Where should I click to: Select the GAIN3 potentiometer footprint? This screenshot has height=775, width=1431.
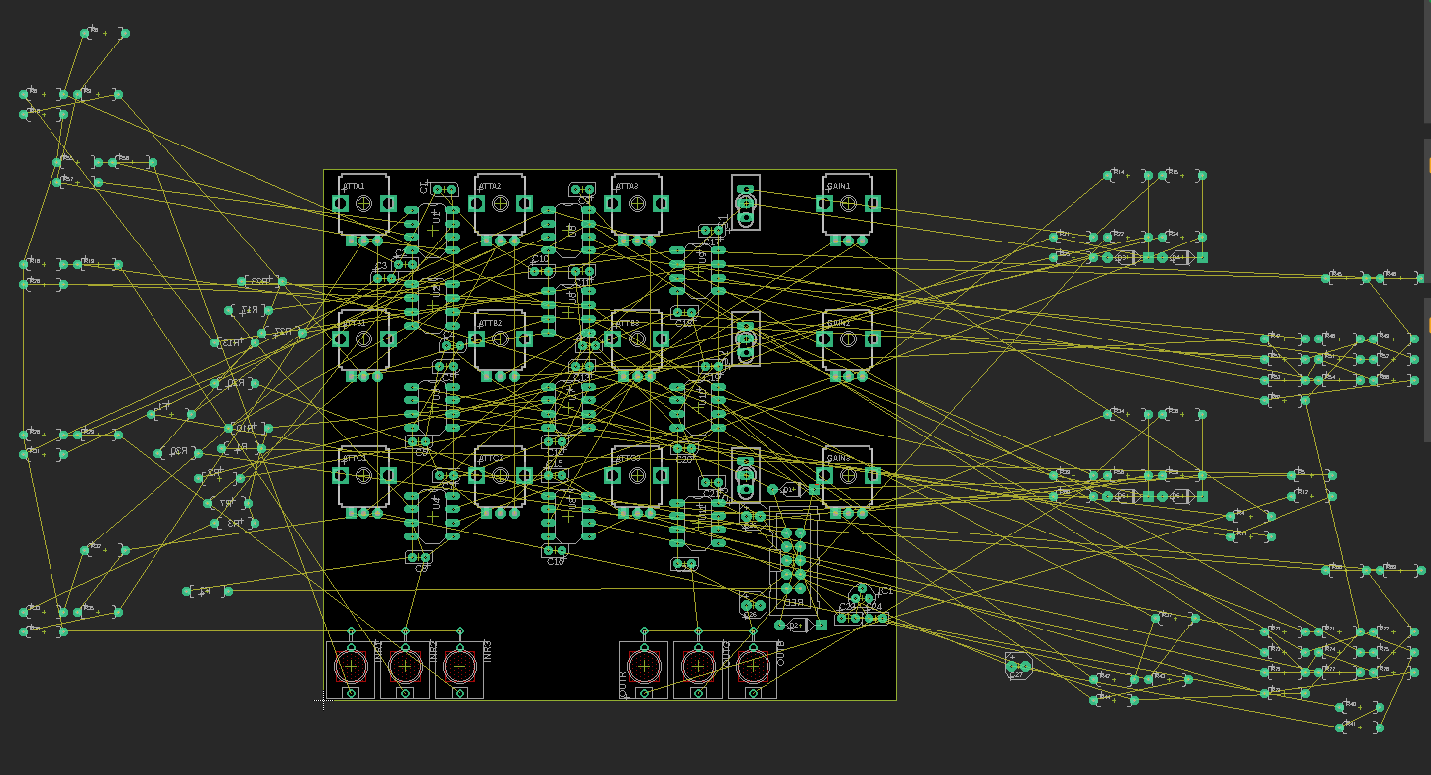click(x=848, y=481)
